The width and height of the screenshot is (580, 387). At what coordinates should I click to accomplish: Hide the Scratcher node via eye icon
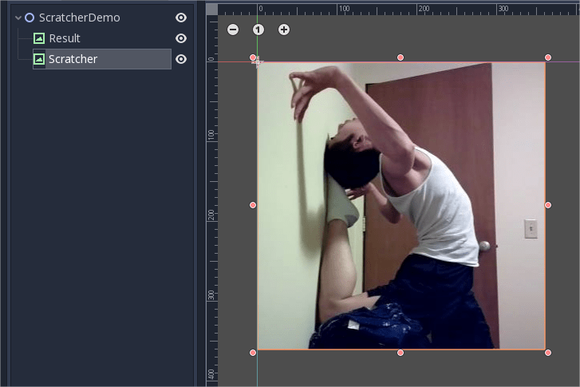coord(181,59)
